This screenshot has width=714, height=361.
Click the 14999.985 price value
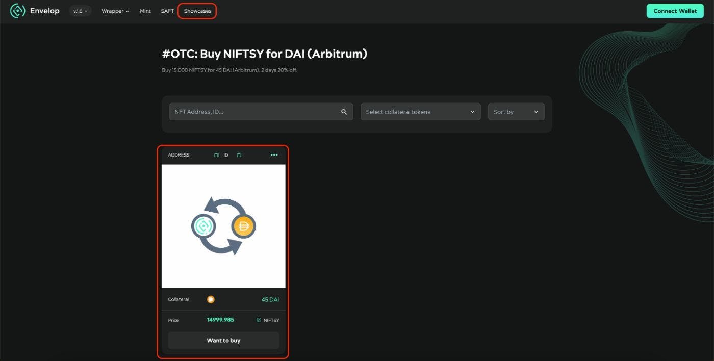(x=220, y=320)
